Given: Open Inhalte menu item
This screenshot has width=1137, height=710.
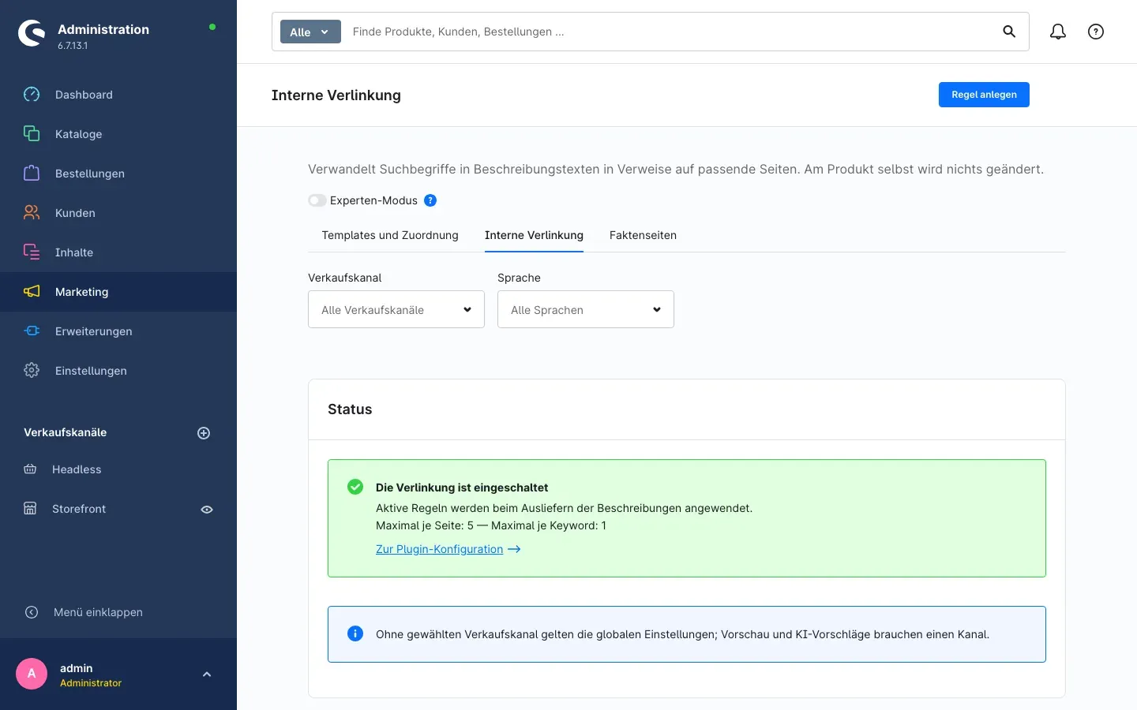Looking at the screenshot, I should coord(118,252).
